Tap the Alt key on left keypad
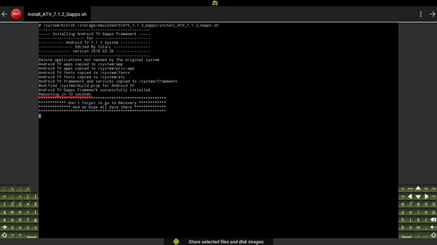The height and width of the screenshot is (245, 437). pyautogui.click(x=20, y=235)
